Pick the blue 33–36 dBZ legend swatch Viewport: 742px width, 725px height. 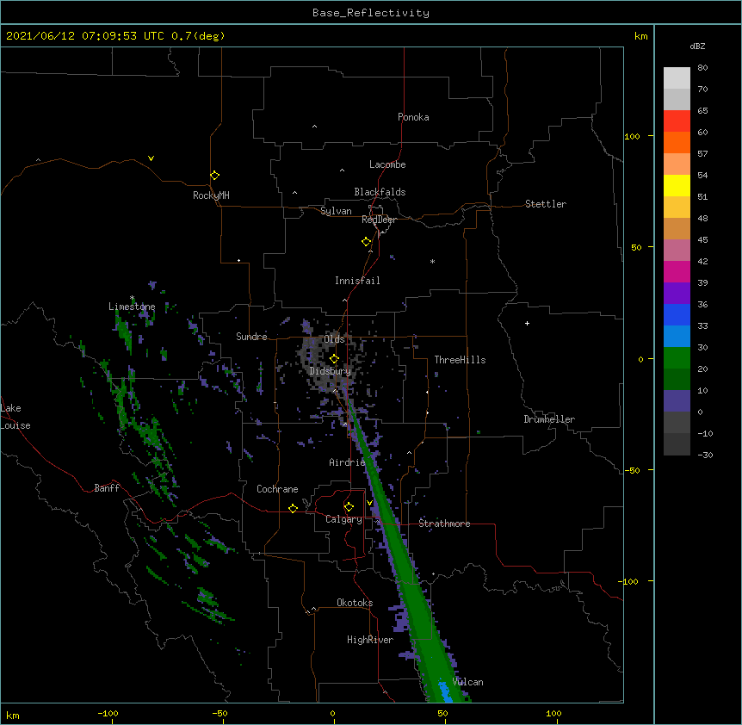tap(677, 314)
